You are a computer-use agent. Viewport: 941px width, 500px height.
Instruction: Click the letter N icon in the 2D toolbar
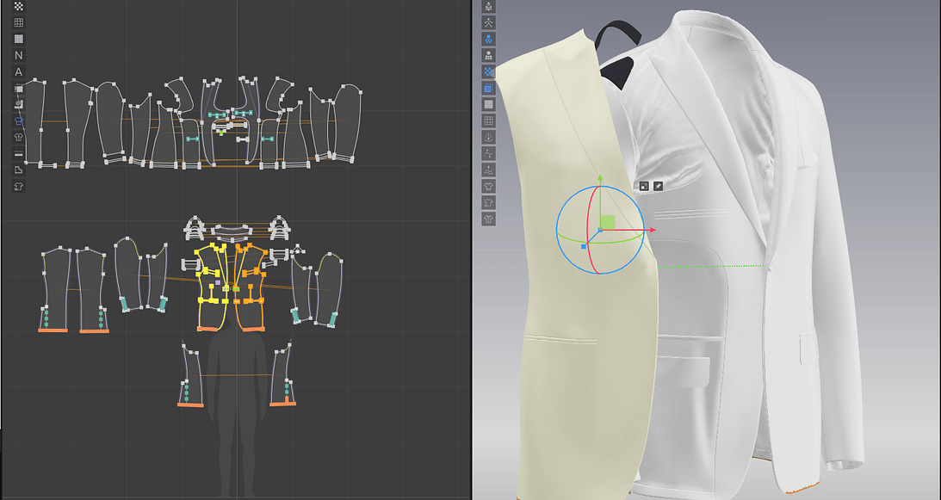[17, 54]
